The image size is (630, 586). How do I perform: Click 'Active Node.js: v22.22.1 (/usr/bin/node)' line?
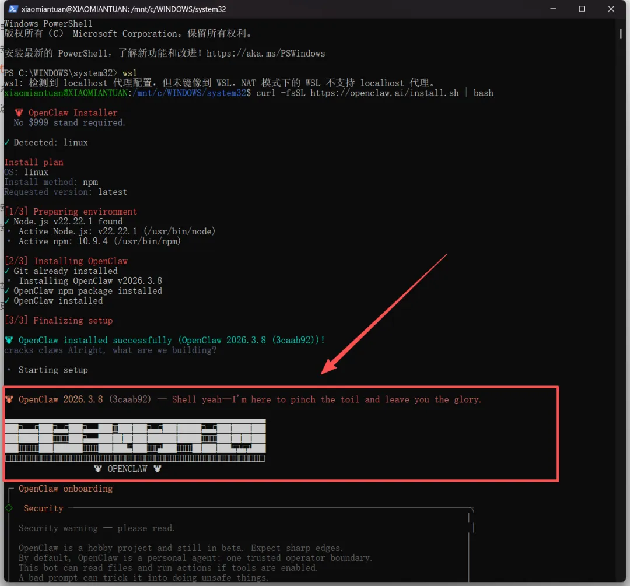[x=117, y=231]
